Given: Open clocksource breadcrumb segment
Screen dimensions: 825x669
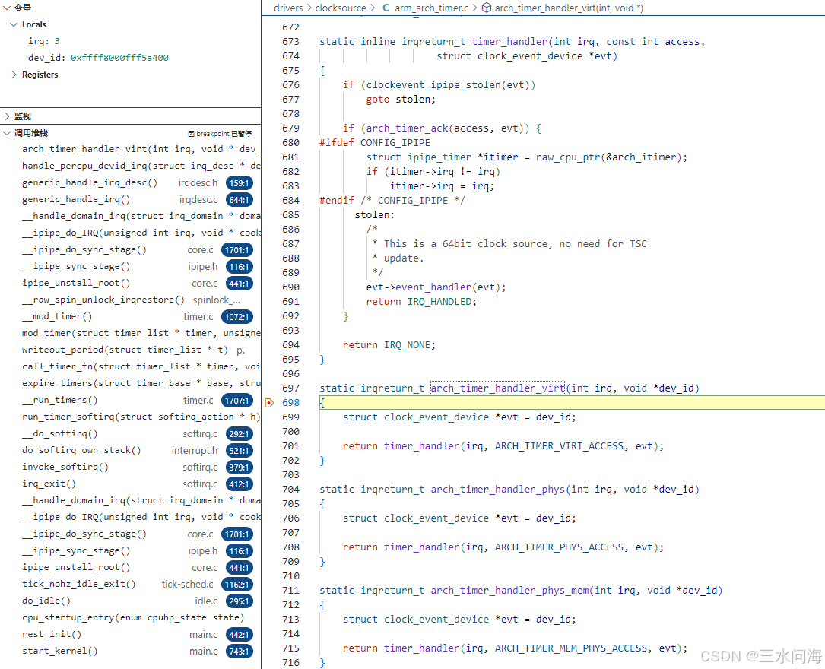Looking at the screenshot, I should pos(341,8).
